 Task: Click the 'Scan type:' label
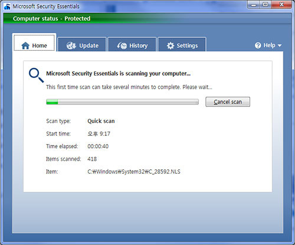tap(58, 121)
